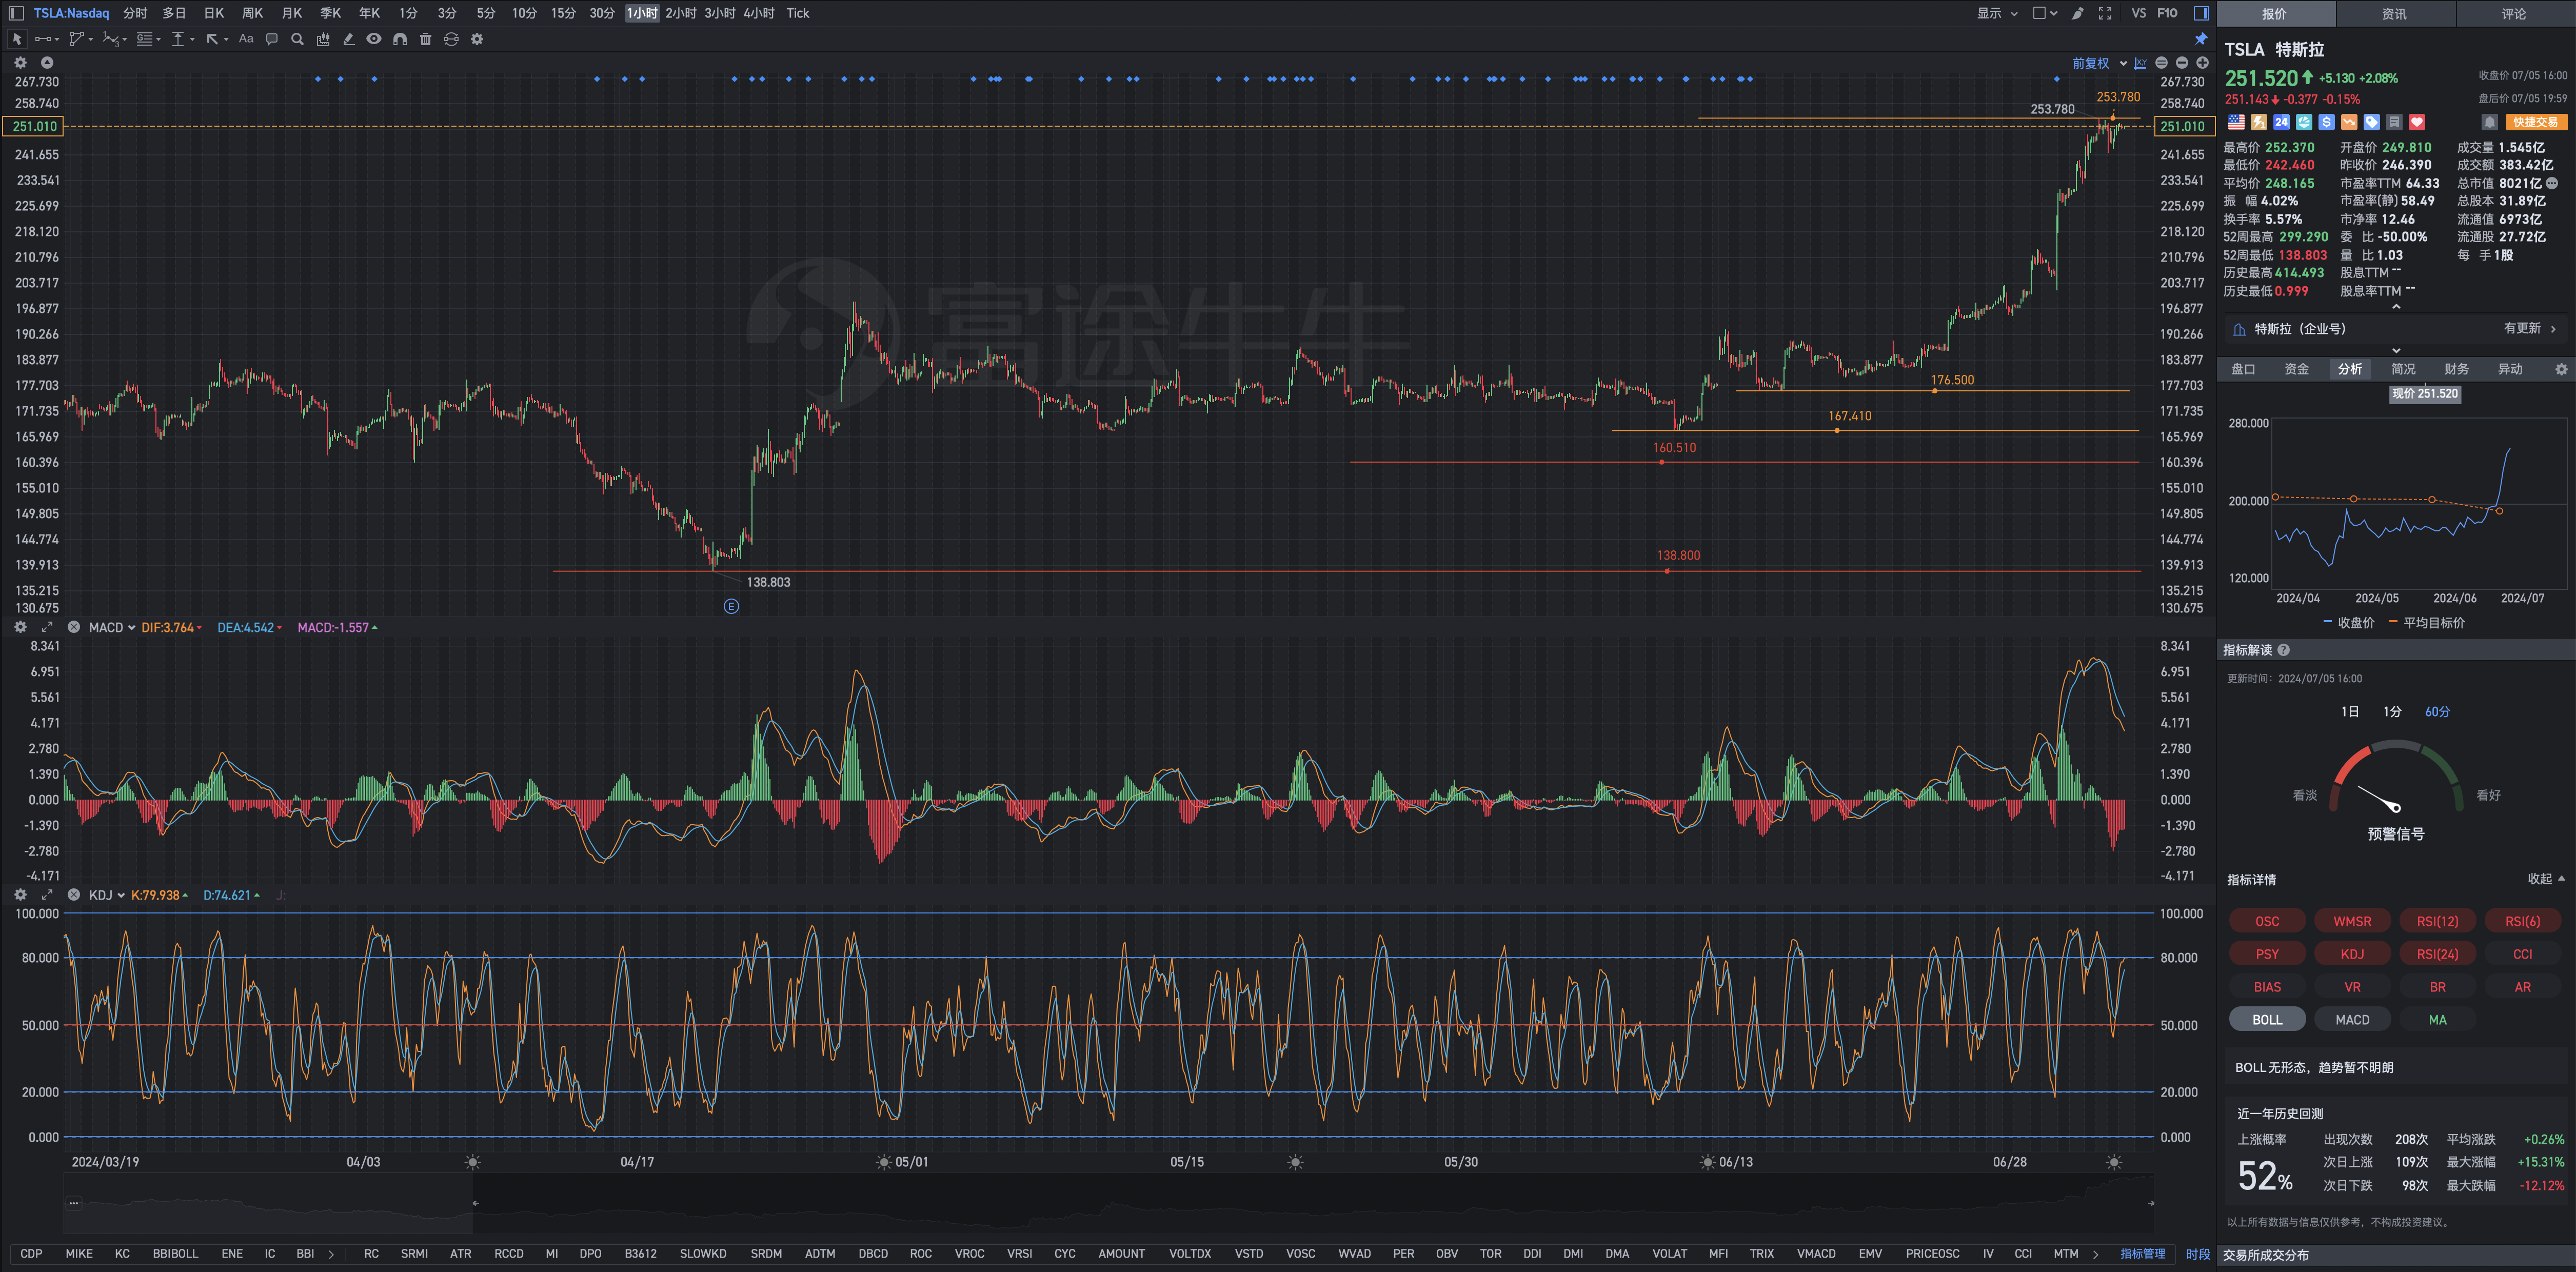Click the VS compare button
Viewport: 2576px width, 1272px height.
click(x=2139, y=13)
